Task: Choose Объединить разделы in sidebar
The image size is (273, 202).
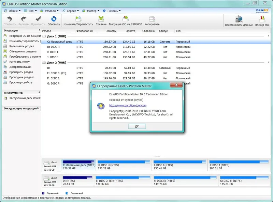Action: (x=20, y=51)
